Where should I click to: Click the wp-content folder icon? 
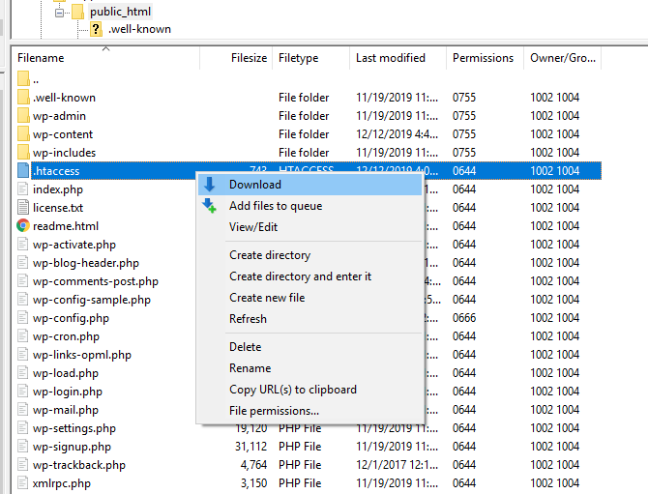point(24,134)
